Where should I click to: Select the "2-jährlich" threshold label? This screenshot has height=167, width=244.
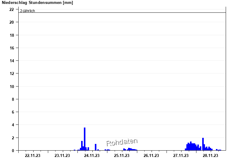pos(27,11)
